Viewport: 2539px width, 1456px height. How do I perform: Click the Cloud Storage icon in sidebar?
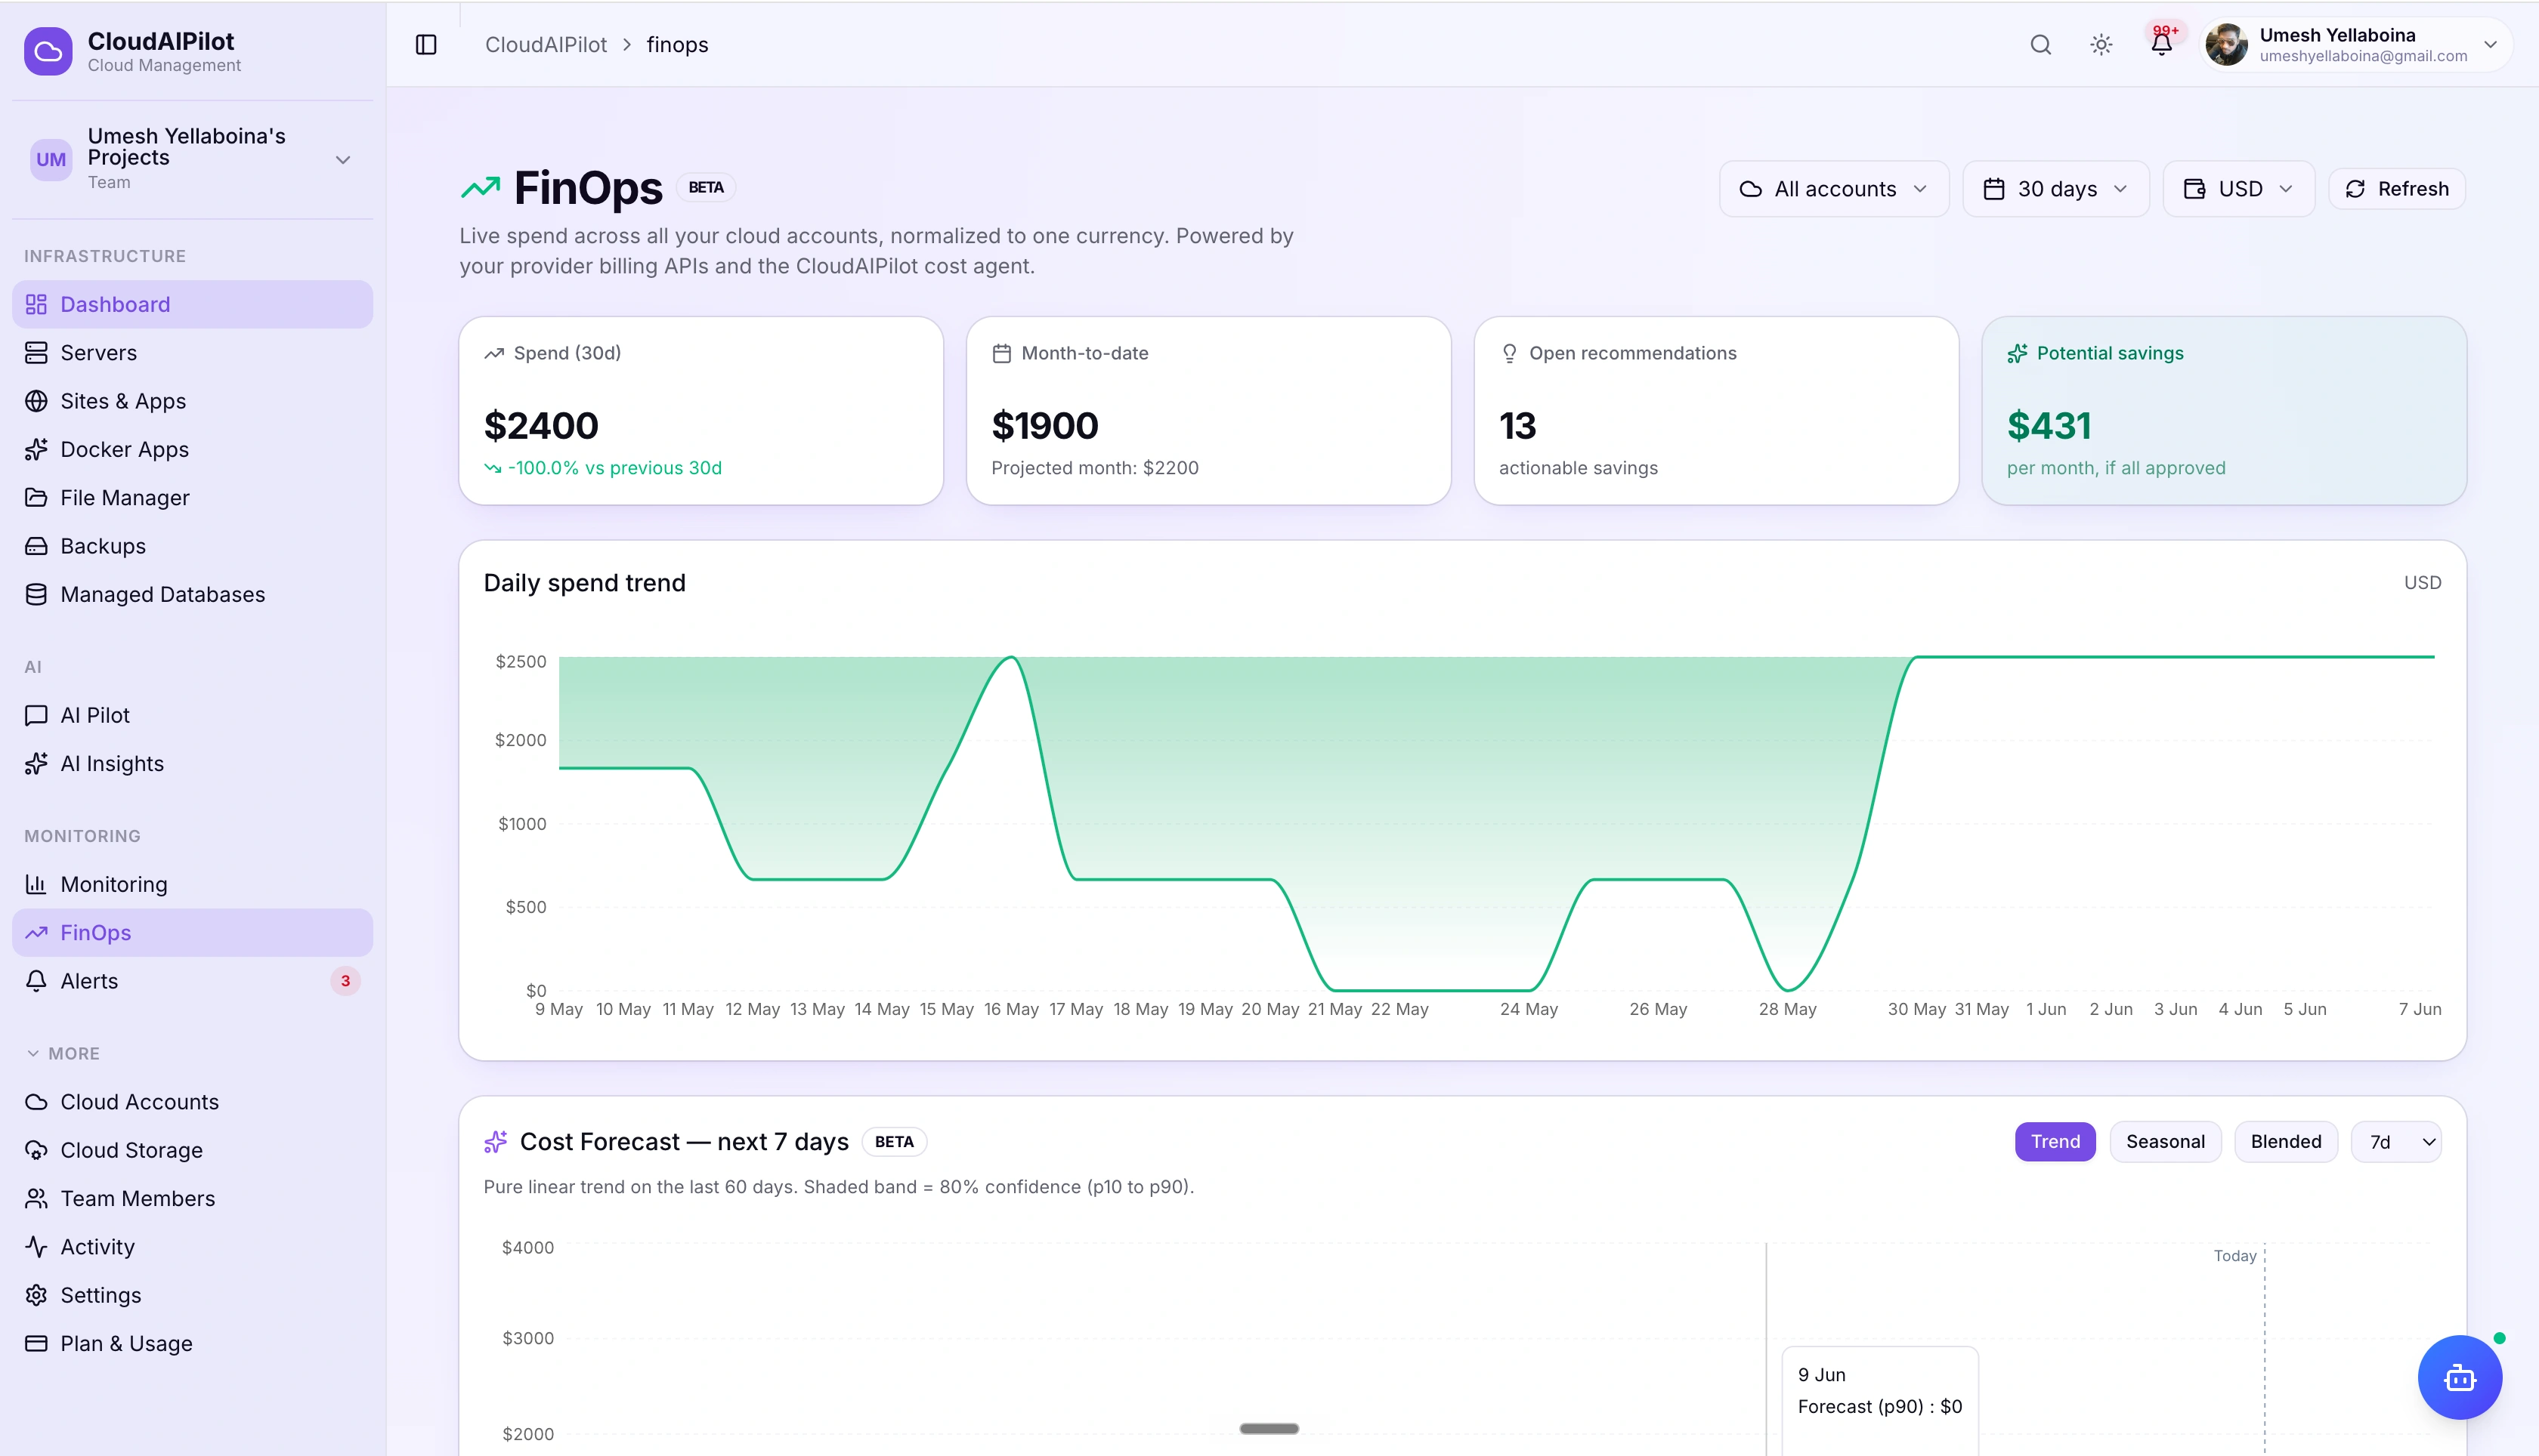[36, 1150]
